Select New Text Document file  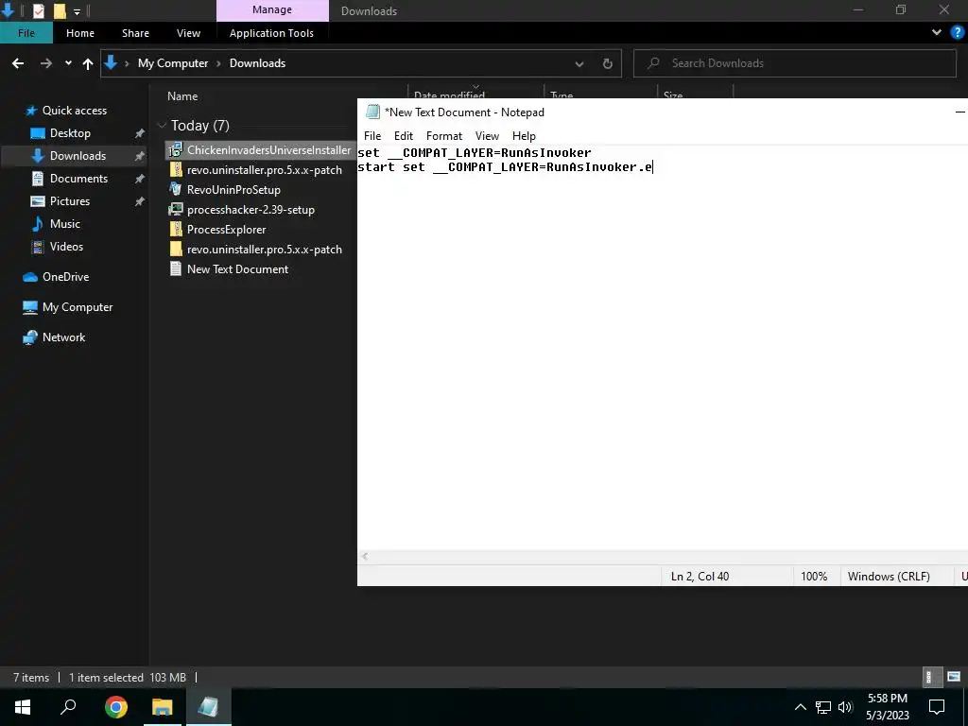237,269
